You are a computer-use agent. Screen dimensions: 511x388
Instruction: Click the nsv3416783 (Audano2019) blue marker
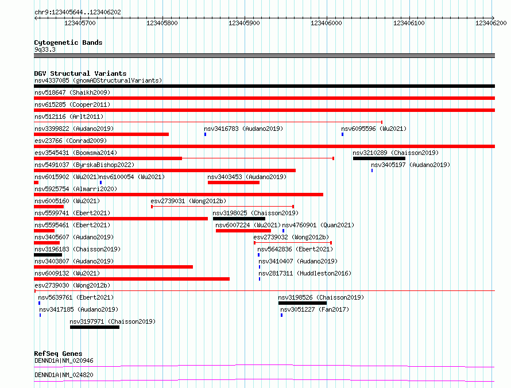point(206,134)
